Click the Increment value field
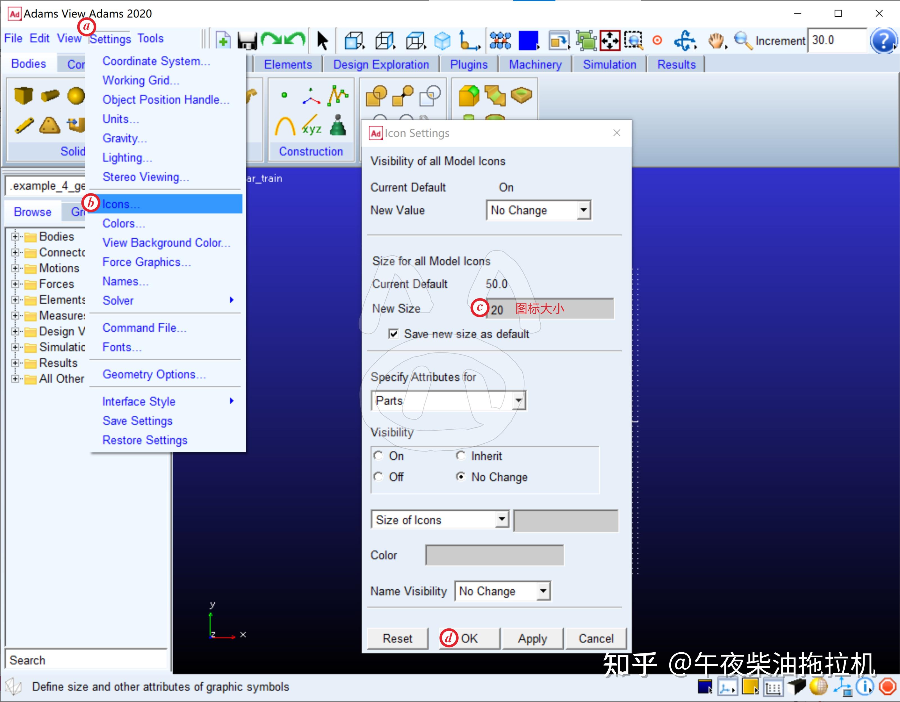 tap(837, 40)
